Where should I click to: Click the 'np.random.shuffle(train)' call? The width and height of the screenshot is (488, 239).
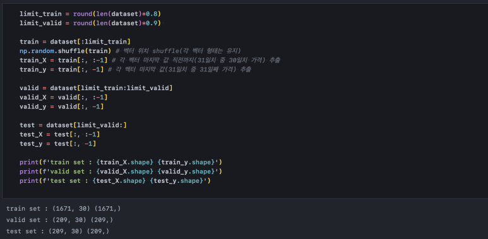tap(66, 51)
